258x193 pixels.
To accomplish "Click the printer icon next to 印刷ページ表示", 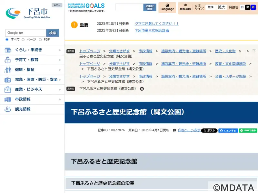I will point(174,130).
